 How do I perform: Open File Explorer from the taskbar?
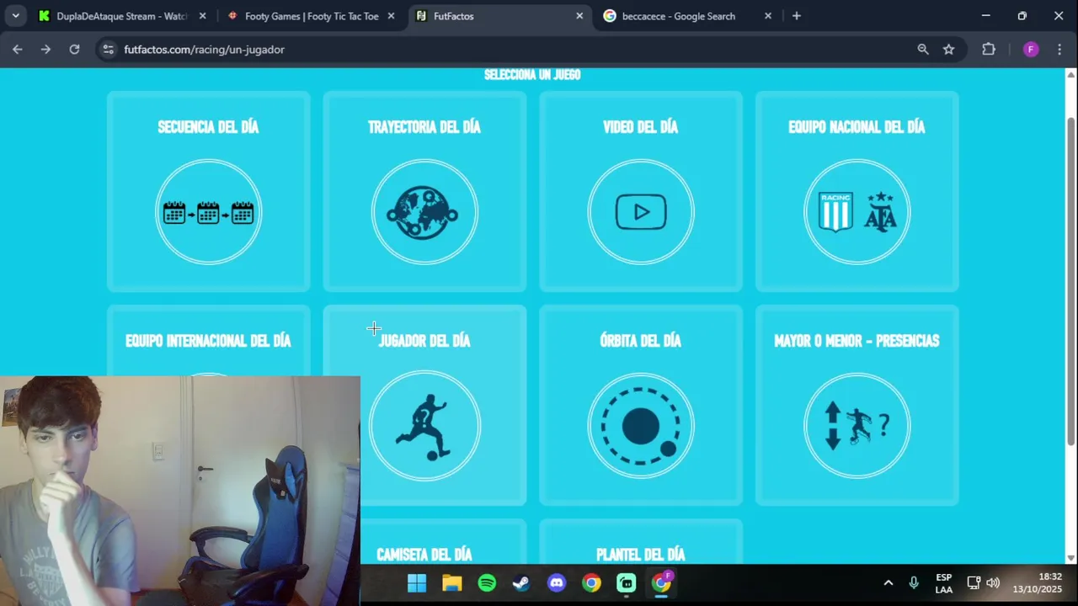[x=452, y=583]
